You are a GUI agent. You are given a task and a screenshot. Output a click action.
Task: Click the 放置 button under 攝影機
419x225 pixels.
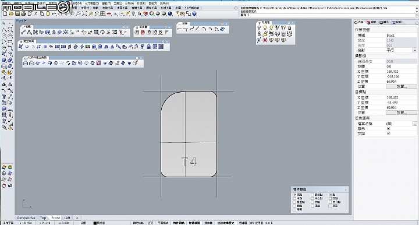coord(402,86)
